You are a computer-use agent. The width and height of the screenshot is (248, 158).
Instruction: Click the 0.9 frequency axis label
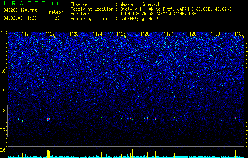[4, 91]
